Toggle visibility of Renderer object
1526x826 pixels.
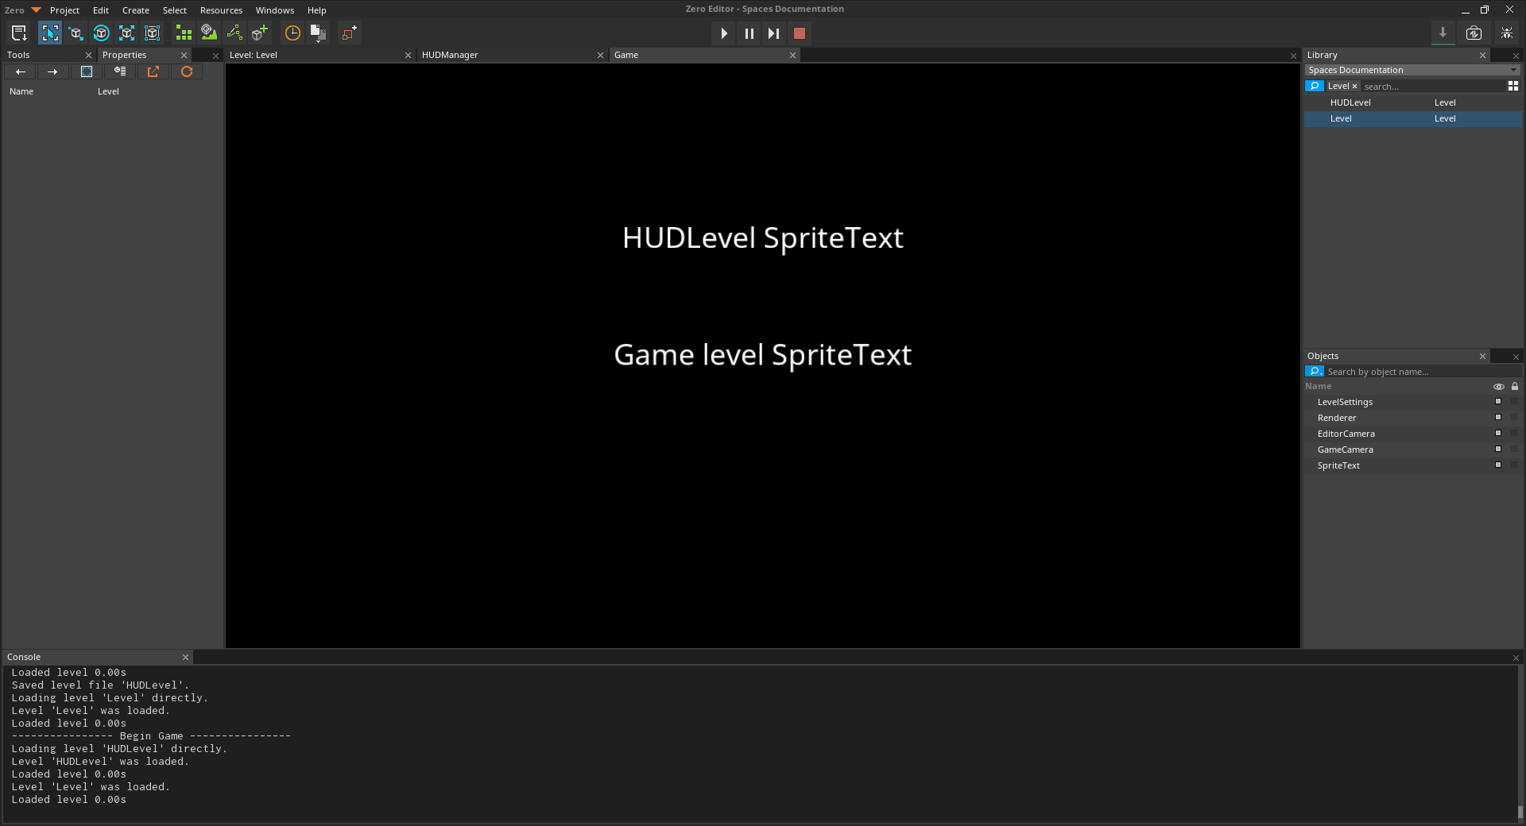tap(1498, 417)
